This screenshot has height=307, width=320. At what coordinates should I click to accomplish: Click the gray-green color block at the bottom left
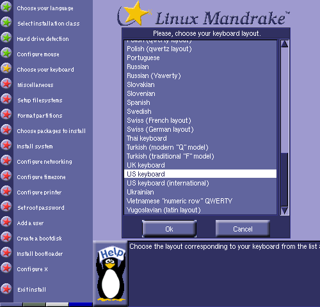pyautogui.click(x=34, y=304)
